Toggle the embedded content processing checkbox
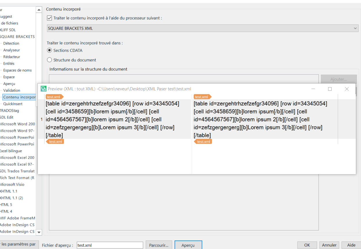 49,18
